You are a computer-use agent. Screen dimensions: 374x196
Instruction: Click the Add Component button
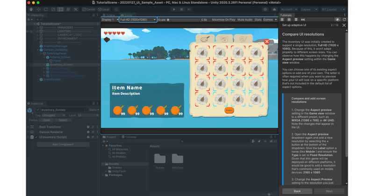[63, 145]
